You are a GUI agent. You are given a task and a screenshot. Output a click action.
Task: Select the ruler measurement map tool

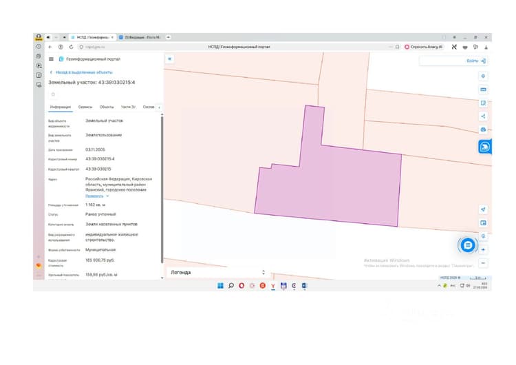(x=483, y=90)
